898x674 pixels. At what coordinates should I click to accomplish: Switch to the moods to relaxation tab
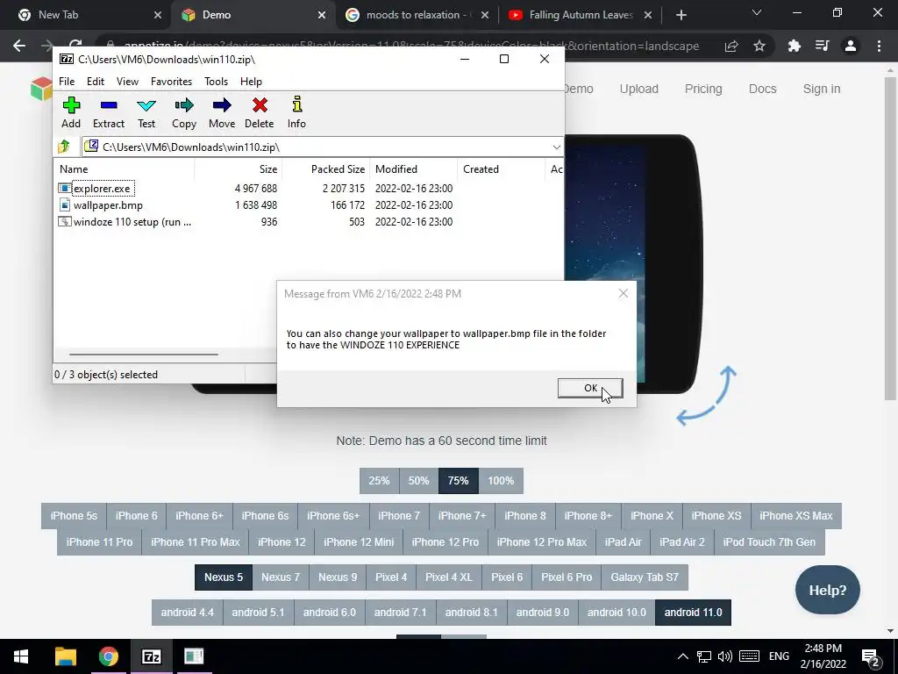[417, 15]
